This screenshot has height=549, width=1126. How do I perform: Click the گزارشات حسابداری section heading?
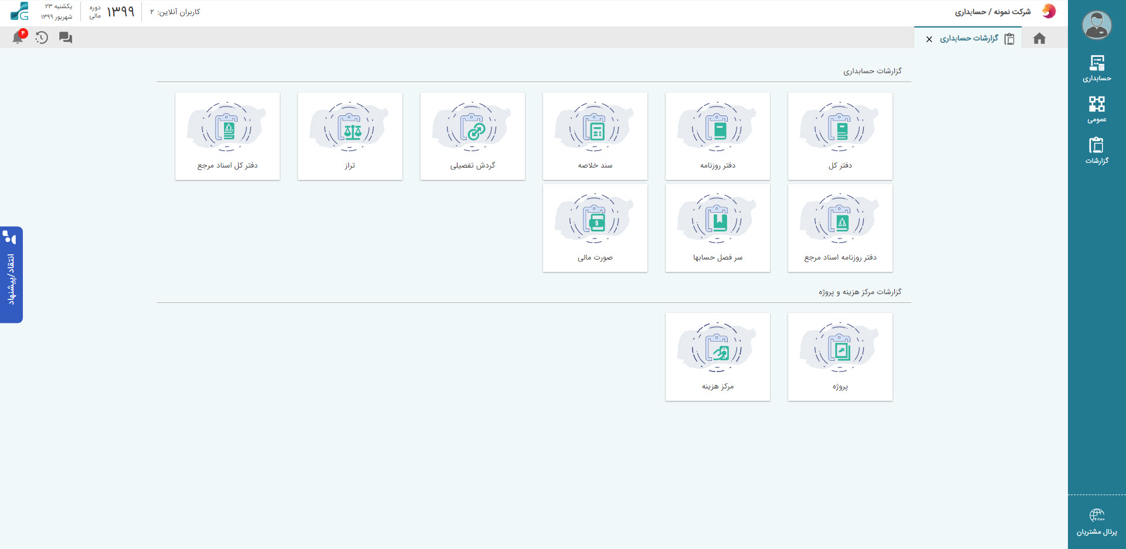point(872,71)
